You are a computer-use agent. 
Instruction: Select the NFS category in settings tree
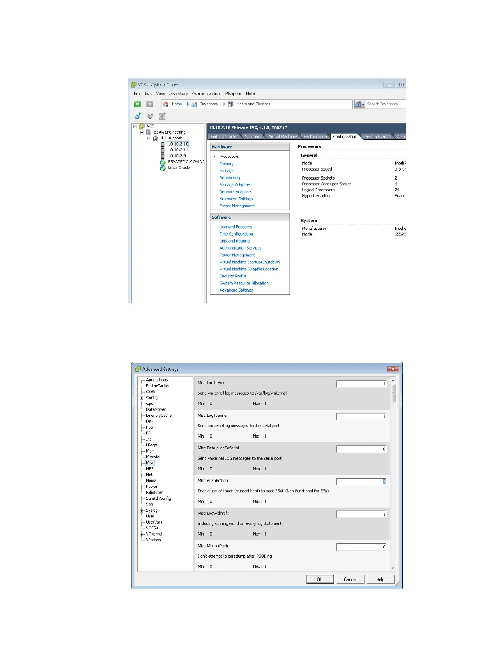pos(150,469)
